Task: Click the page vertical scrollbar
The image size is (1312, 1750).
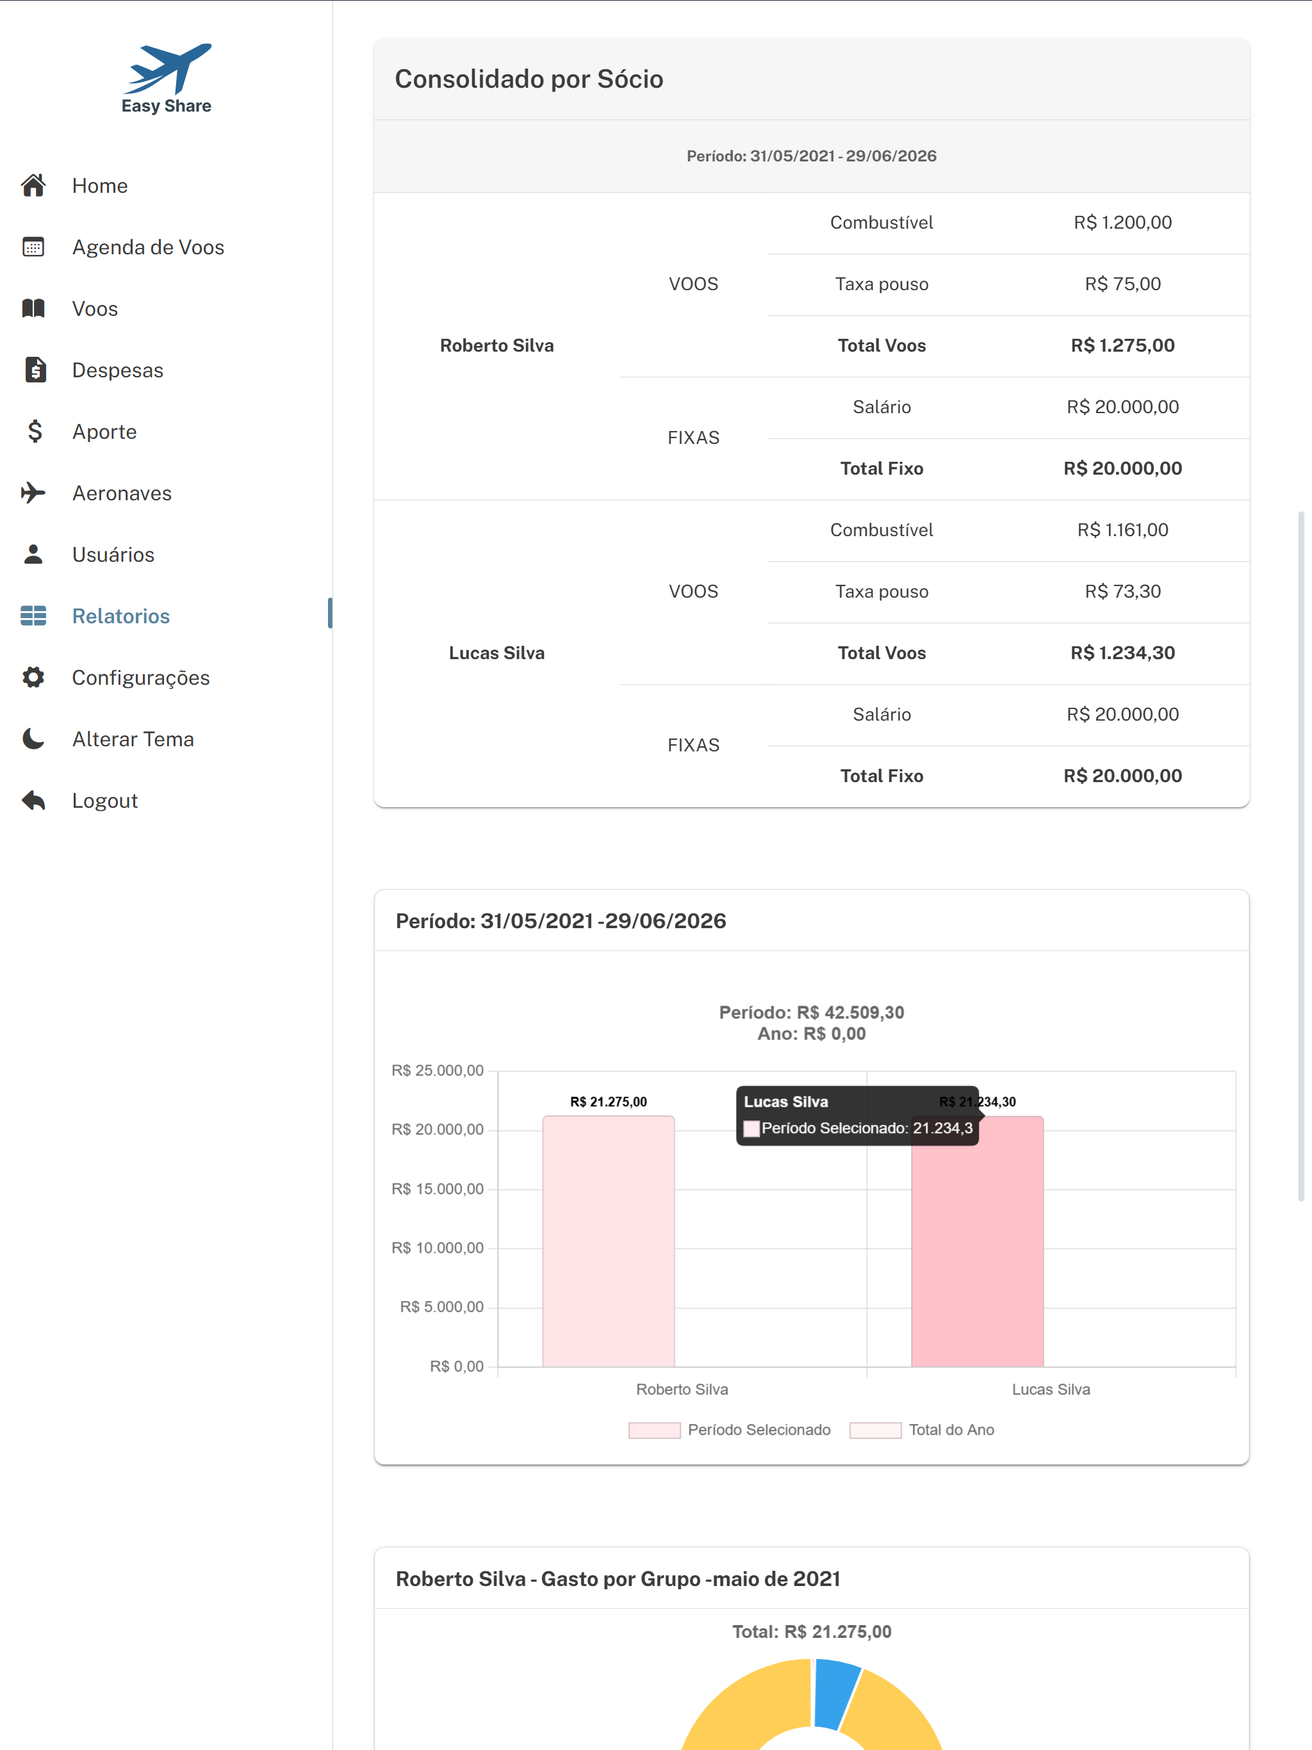Action: tap(1300, 856)
